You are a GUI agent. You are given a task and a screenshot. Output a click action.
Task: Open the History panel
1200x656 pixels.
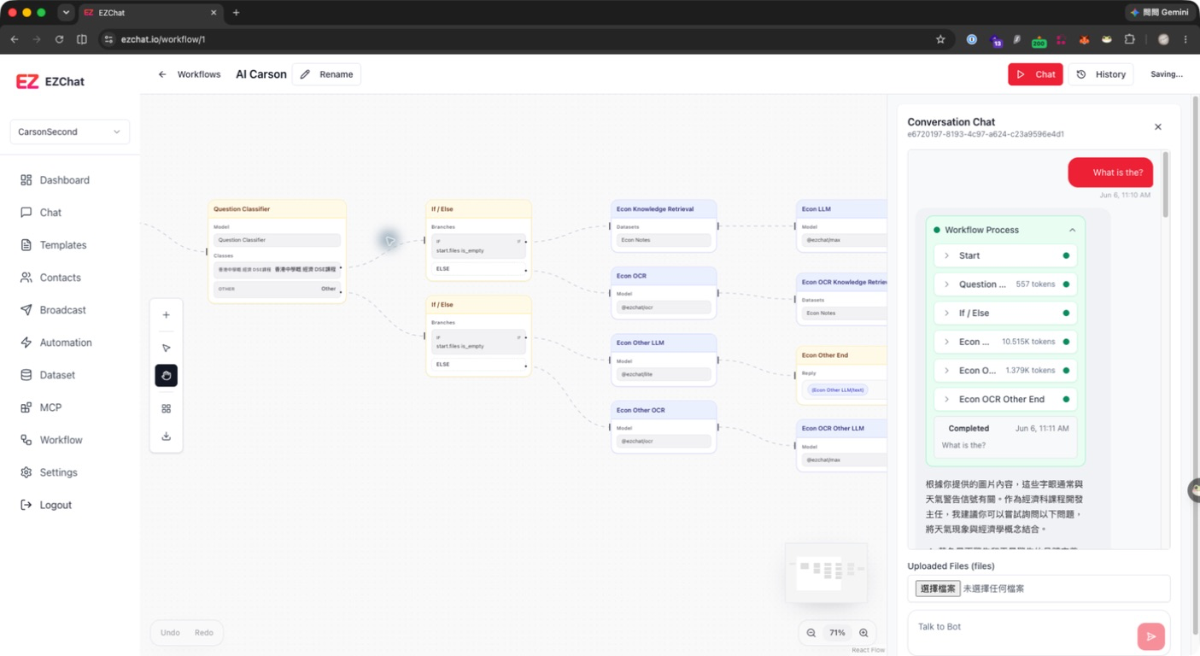pos(1101,74)
